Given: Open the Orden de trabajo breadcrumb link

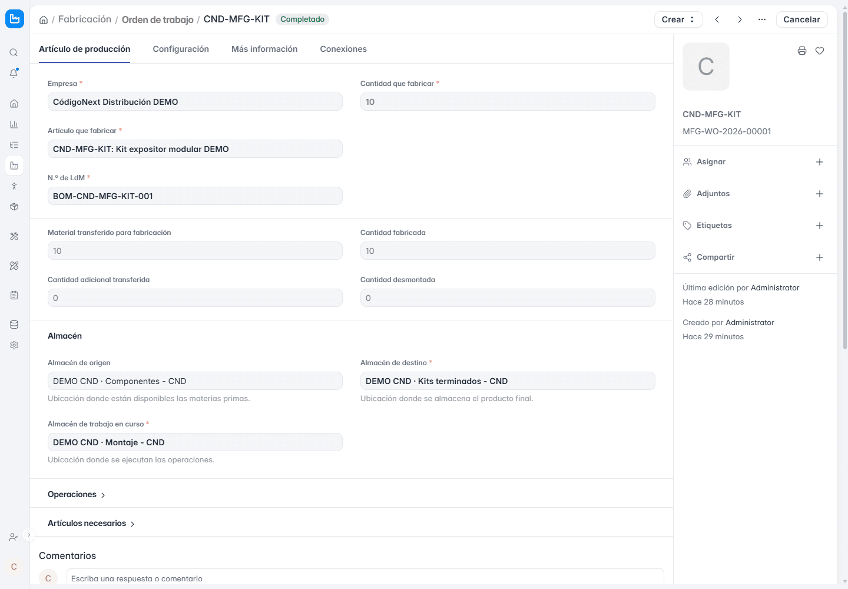Looking at the screenshot, I should (x=158, y=19).
